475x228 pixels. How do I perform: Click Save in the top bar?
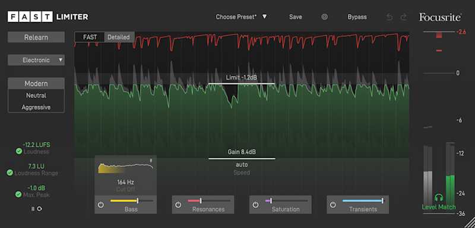coord(295,17)
